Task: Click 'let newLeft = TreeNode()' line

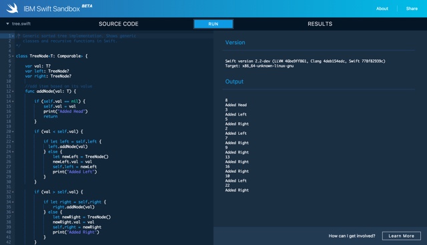Action: [x=81, y=157]
